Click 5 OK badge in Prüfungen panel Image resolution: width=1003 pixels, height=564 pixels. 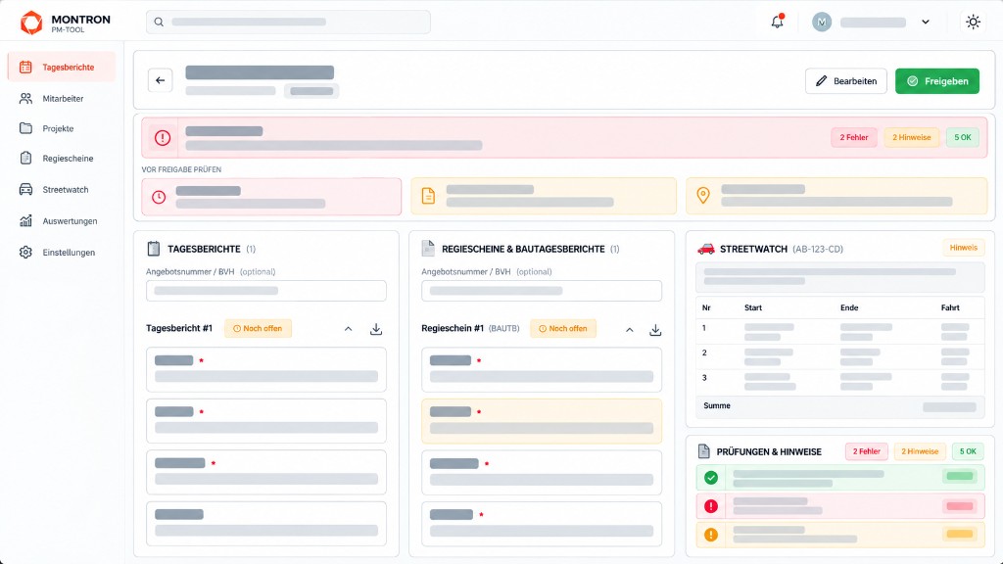click(968, 451)
